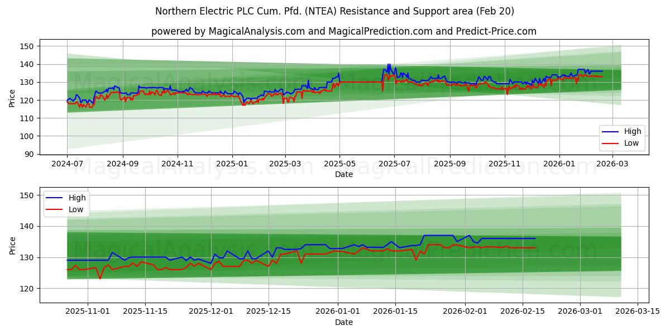This screenshot has height=335, width=670.
Task: Click the '2025-01' date label on upper axis
Action: click(x=232, y=165)
